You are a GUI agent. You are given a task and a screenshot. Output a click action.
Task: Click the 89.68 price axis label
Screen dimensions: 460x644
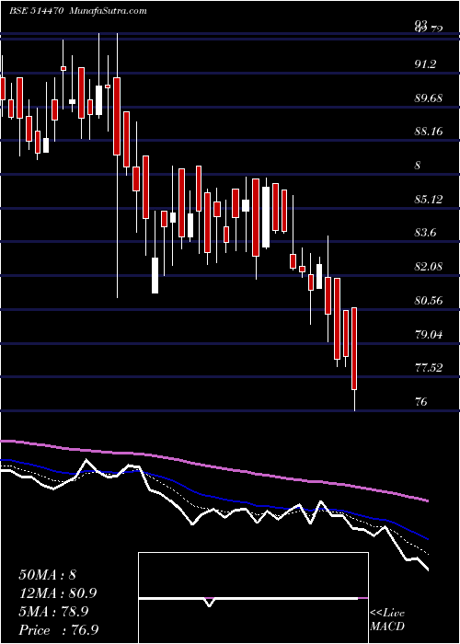pyautogui.click(x=430, y=98)
